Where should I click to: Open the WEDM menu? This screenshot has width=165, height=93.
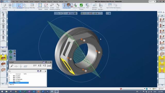point(61,2)
